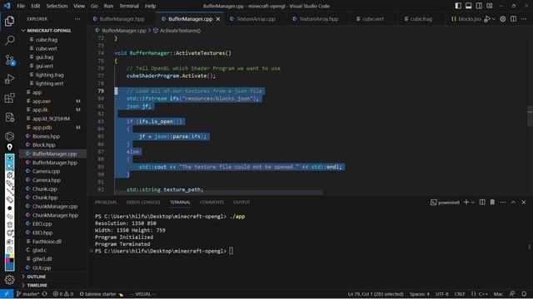Click the pen nib icon above annotation toolbar
Image resolution: width=533 pixels, height=299 pixels.
click(x=9, y=147)
